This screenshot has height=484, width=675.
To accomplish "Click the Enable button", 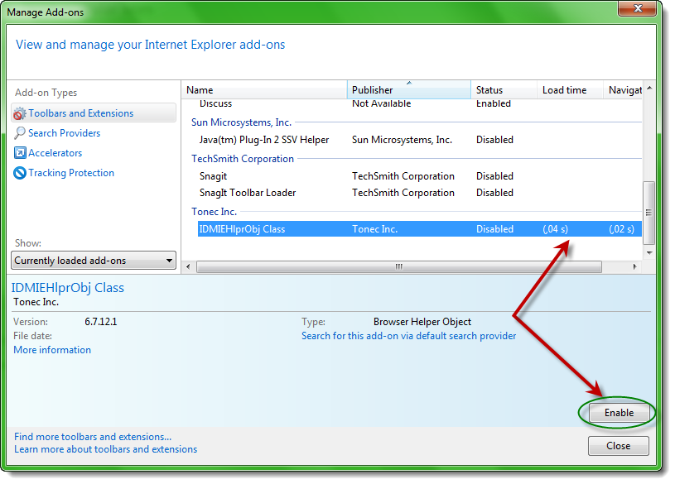I will 619,413.
